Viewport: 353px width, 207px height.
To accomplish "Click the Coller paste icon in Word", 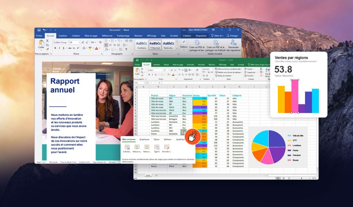I will pyautogui.click(x=41, y=43).
